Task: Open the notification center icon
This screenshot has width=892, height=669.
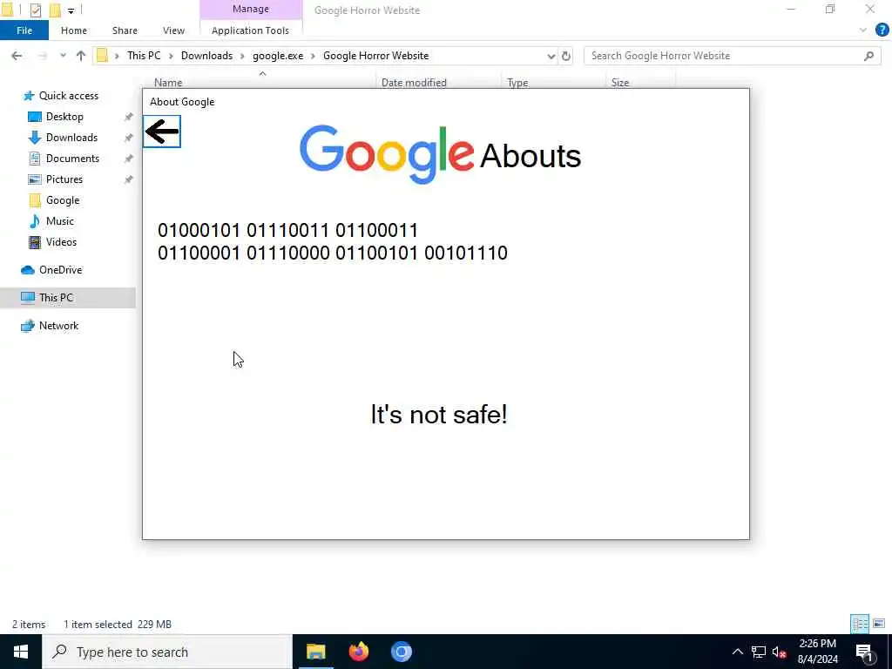Action: [x=865, y=652]
